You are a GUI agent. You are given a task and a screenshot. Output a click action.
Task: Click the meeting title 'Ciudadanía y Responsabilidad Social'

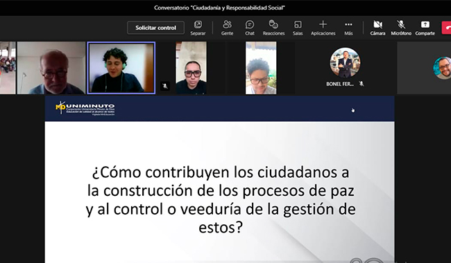[237, 8]
